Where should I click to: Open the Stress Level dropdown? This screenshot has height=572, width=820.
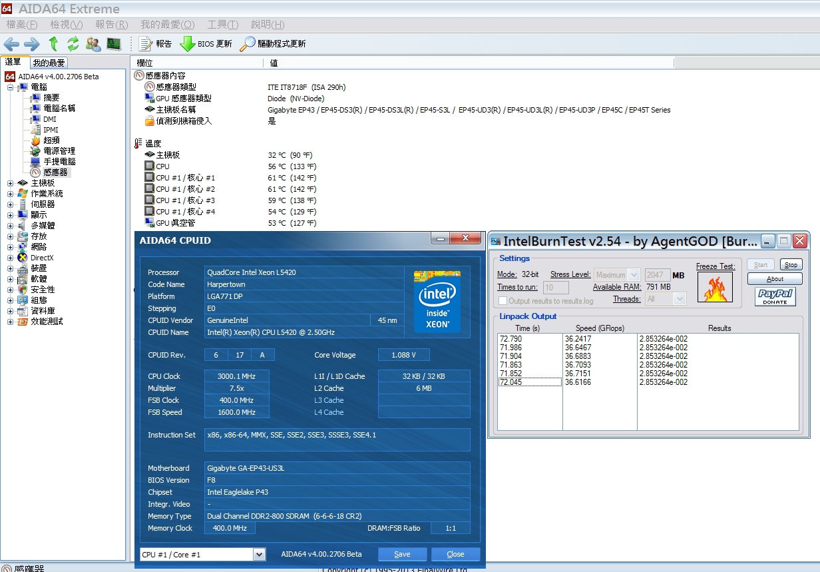pyautogui.click(x=633, y=274)
